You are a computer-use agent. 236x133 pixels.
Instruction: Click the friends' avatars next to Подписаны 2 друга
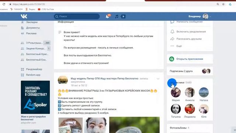point(206,71)
